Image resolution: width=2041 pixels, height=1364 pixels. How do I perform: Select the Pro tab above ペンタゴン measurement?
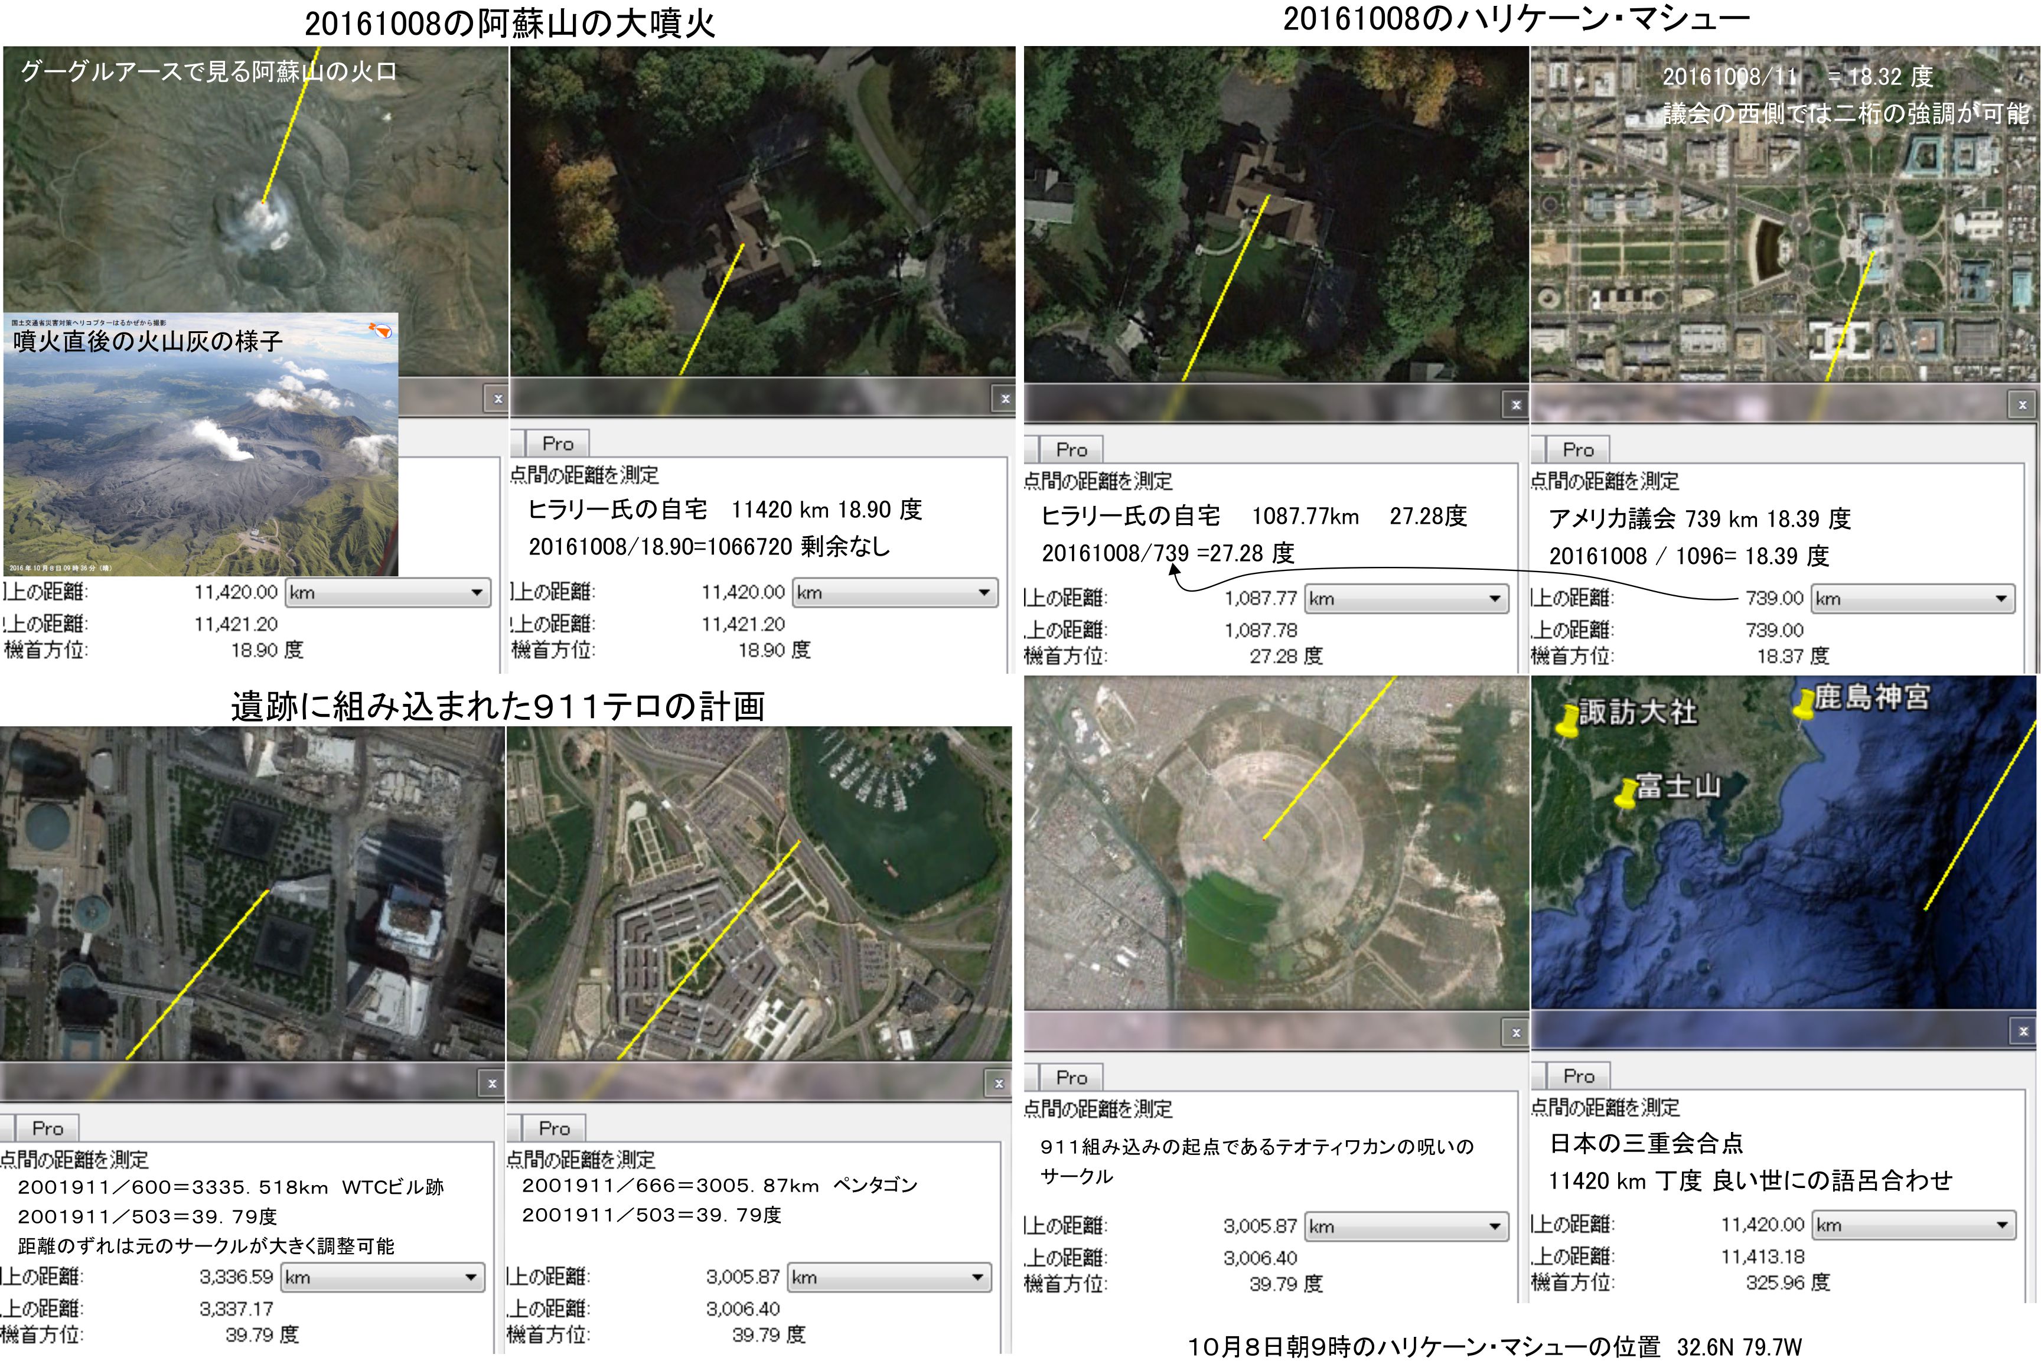coord(553,1128)
